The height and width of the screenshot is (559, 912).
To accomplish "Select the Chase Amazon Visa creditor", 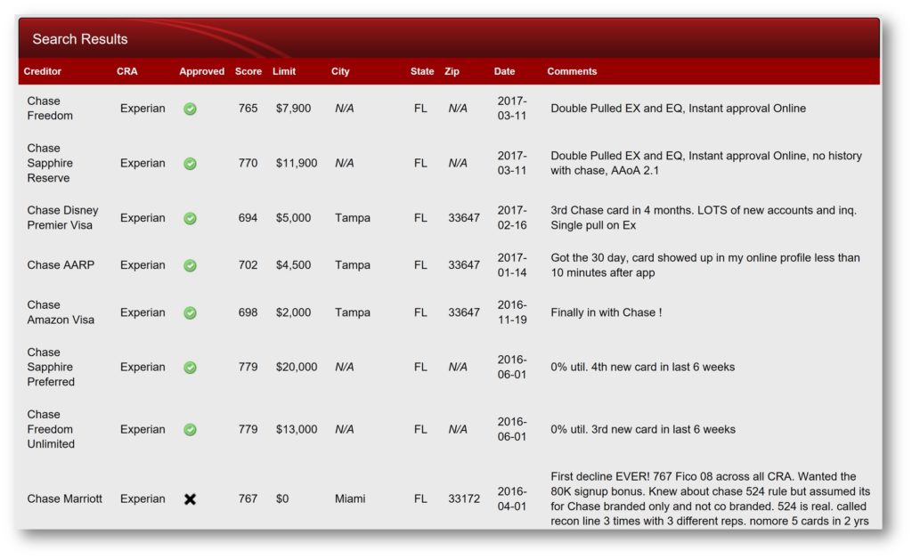I will [x=61, y=312].
